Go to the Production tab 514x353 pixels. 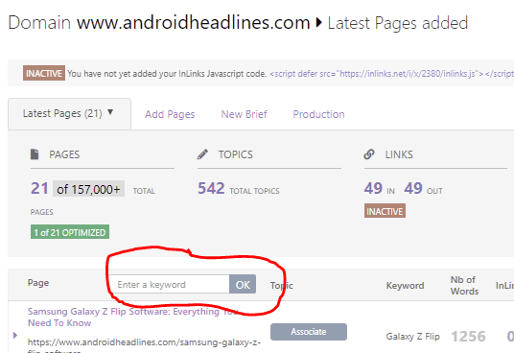click(x=318, y=114)
